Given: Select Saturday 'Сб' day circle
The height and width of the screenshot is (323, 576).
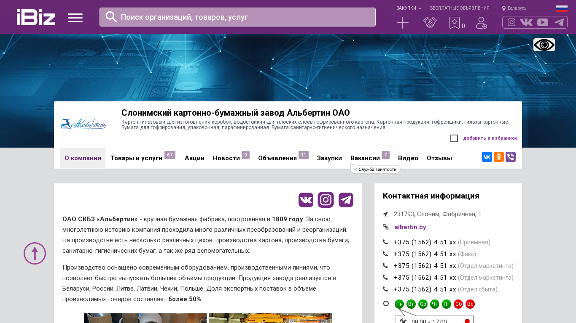Looking at the screenshot, I should point(458,304).
